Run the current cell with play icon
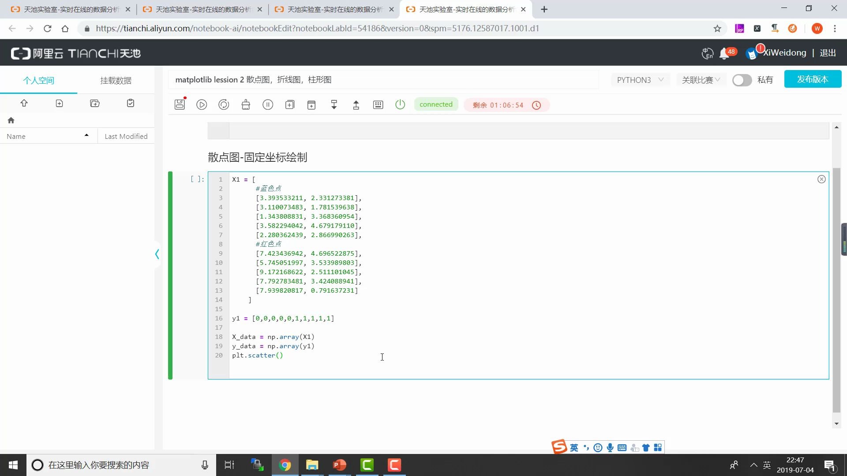The height and width of the screenshot is (476, 847). click(x=202, y=104)
